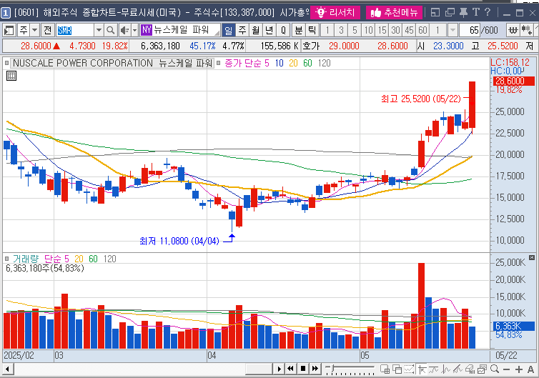Image resolution: width=539 pixels, height=378 pixels.
Task: Open the custom interval dropdown arrow
Action: point(453,30)
